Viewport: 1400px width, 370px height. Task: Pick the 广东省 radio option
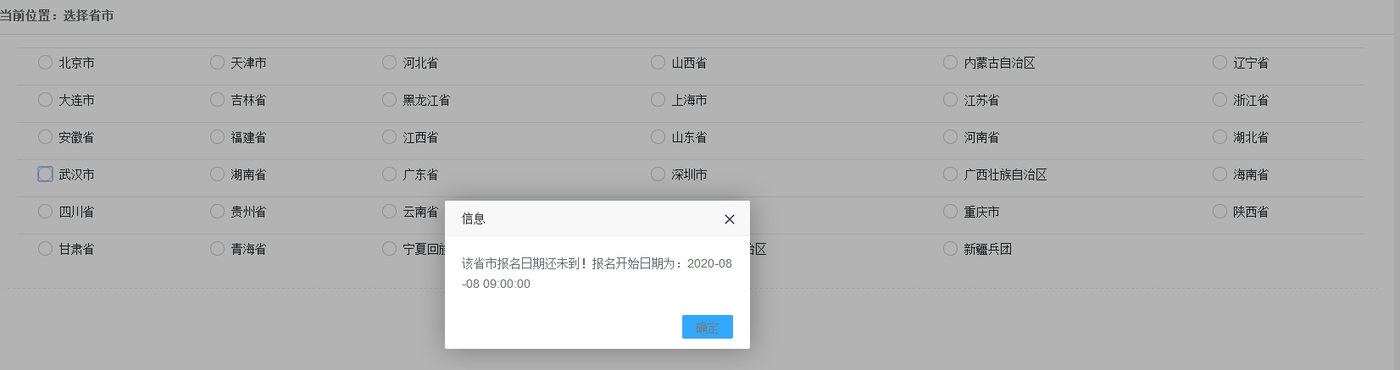(389, 174)
